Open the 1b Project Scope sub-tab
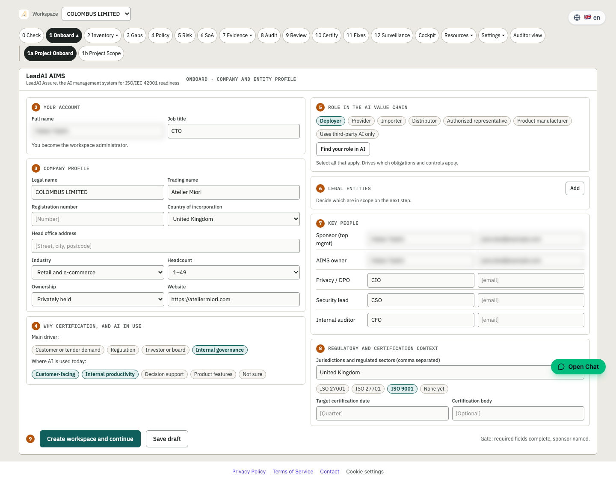Image resolution: width=616 pixels, height=482 pixels. tap(101, 53)
